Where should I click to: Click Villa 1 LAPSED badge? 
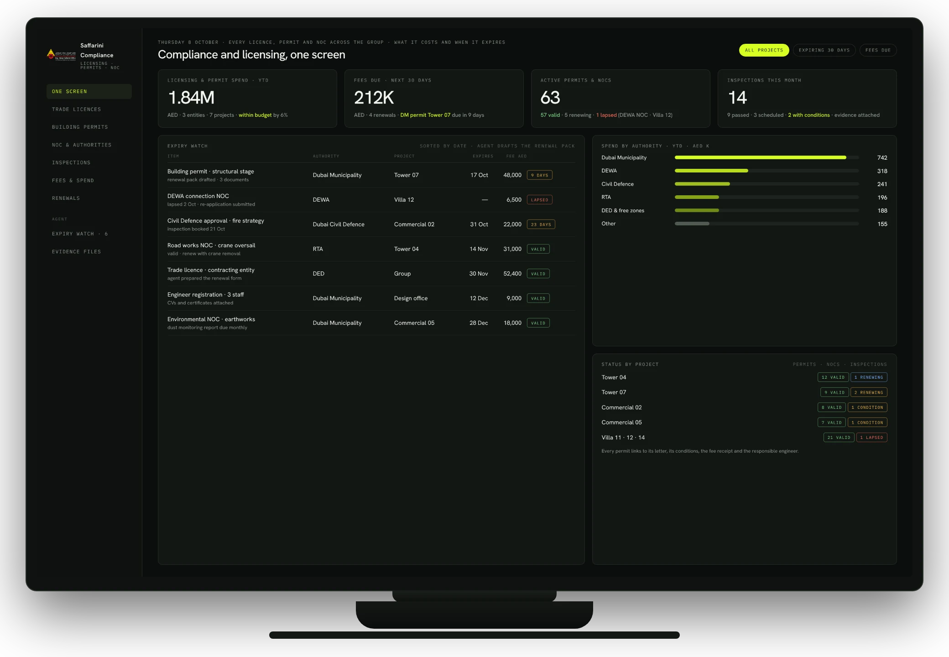click(871, 438)
